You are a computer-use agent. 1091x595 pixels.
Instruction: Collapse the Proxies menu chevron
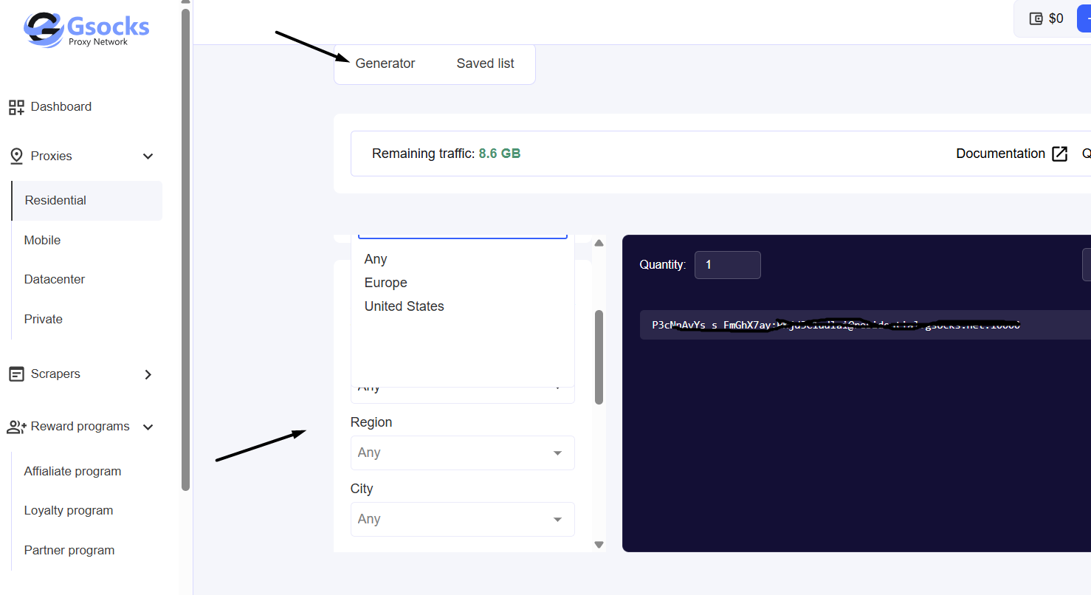click(148, 157)
